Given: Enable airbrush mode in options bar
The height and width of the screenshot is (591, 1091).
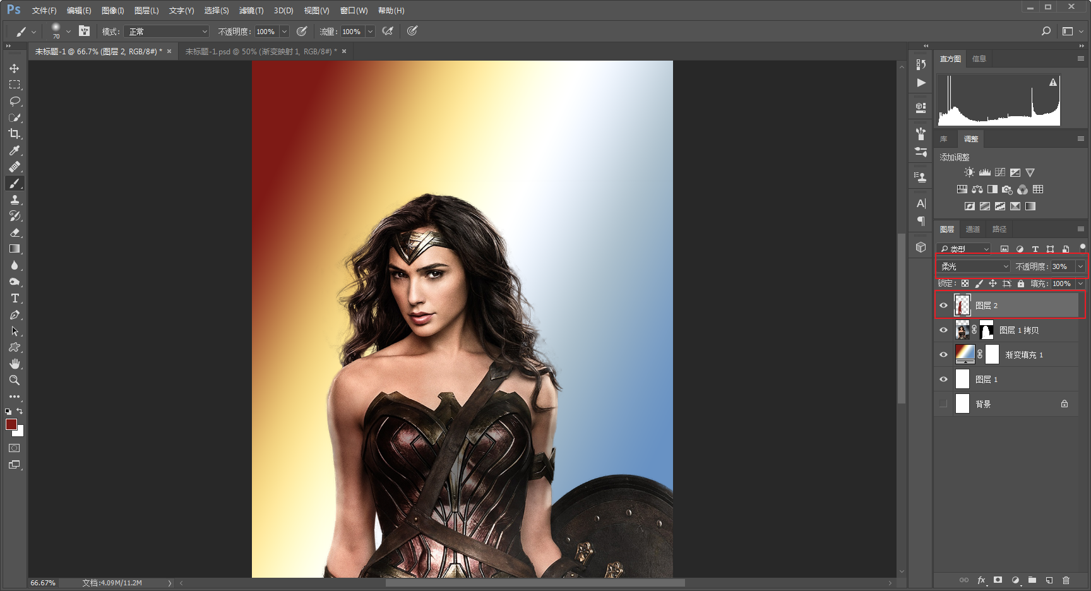Looking at the screenshot, I should point(388,31).
